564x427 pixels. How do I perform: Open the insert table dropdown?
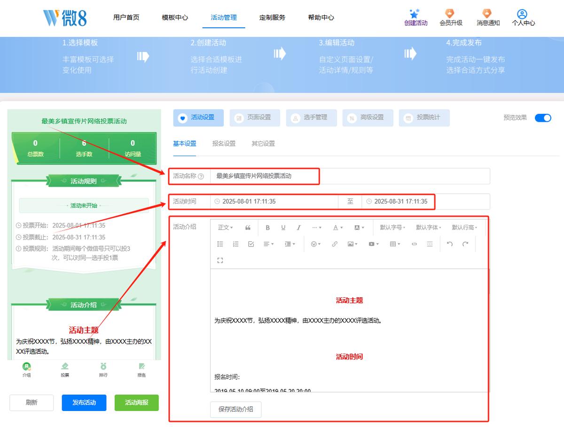pyautogui.click(x=395, y=244)
